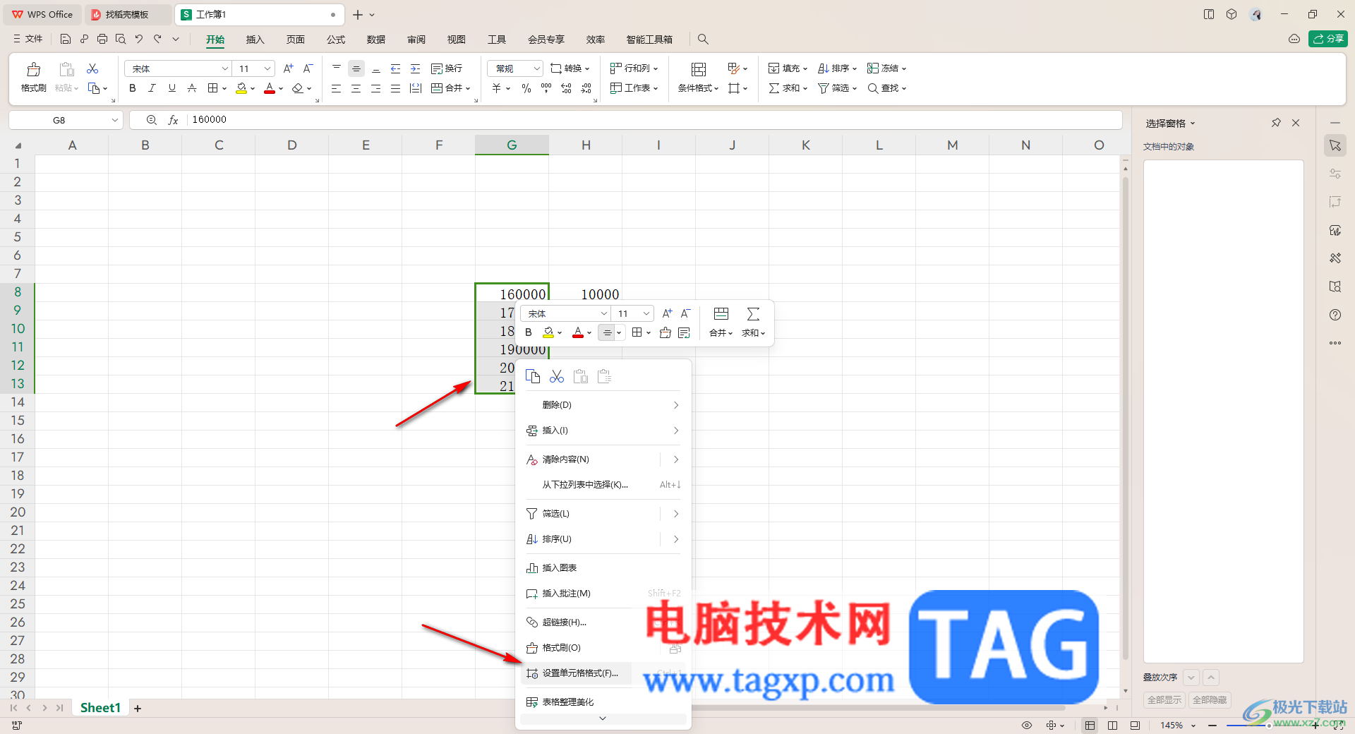1355x734 pixels.
Task: Click the ribbon search magnifier icon
Action: tap(703, 40)
